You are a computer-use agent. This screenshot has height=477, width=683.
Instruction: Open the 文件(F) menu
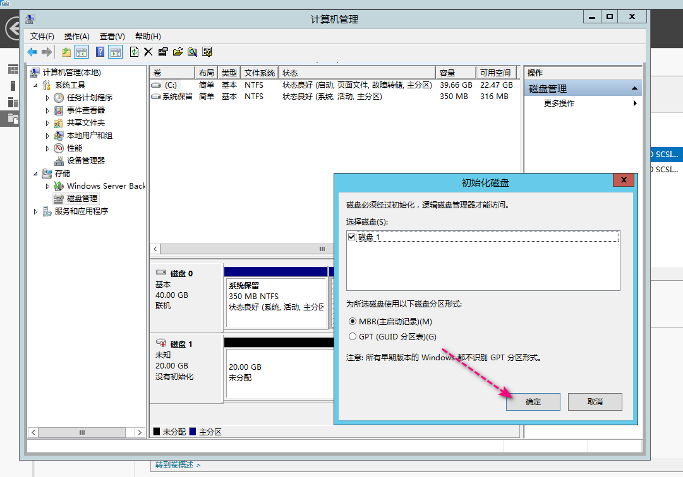click(x=42, y=37)
